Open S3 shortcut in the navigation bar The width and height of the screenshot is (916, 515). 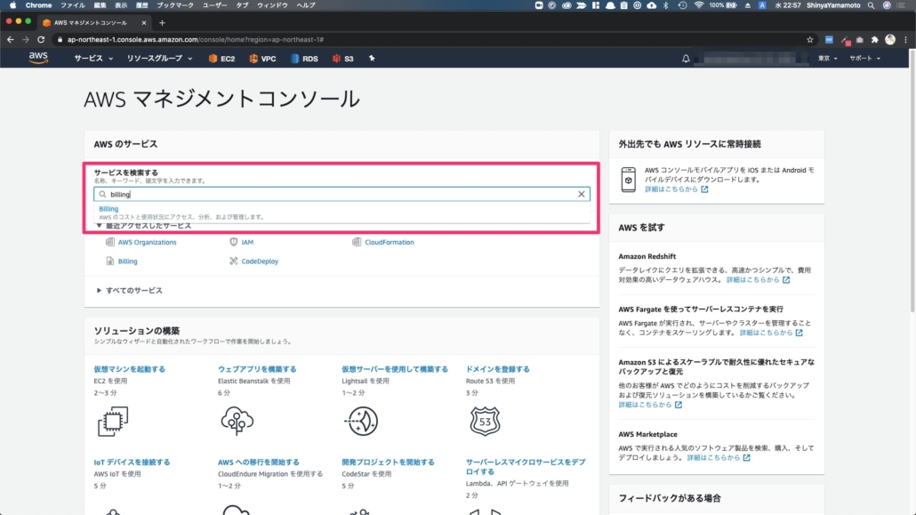[343, 59]
